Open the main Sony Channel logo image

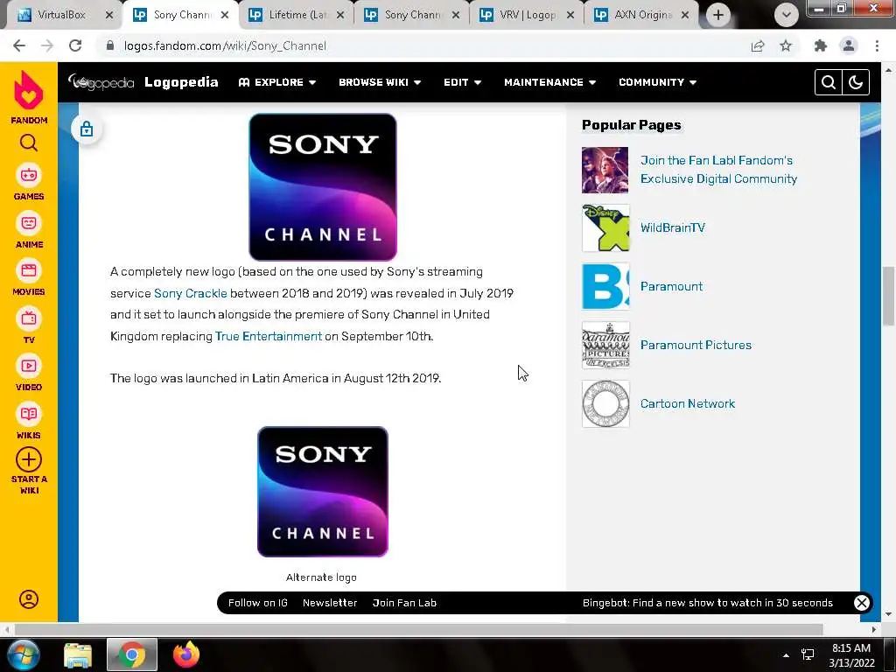323,187
